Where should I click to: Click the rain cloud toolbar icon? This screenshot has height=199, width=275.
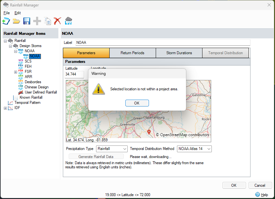coord(68,21)
